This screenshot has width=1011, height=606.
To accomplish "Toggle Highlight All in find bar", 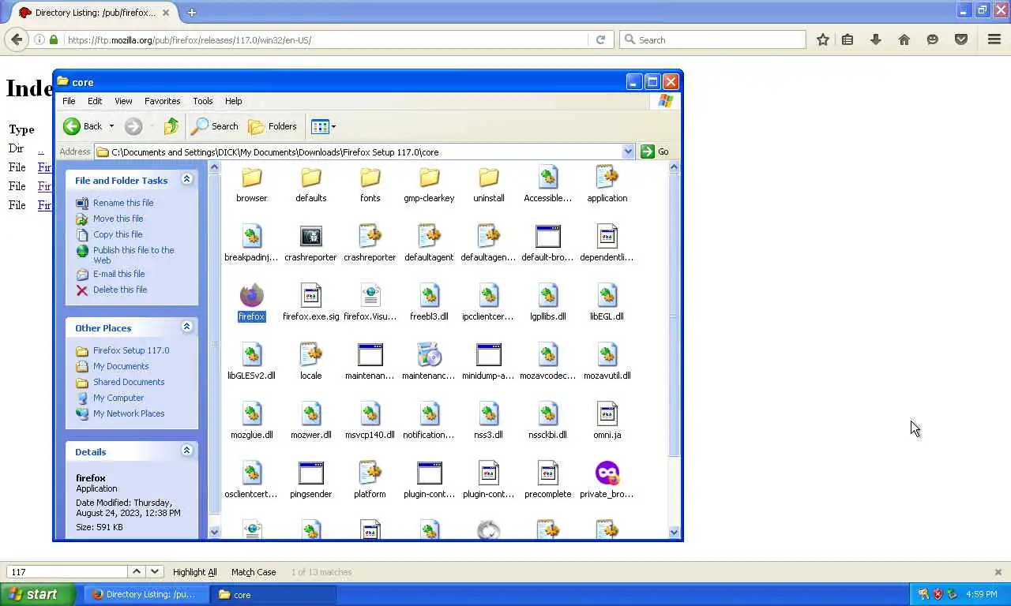I will [194, 572].
